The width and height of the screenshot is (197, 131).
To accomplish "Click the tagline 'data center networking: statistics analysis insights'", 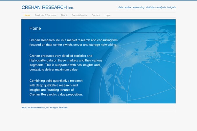I will 147,8.
